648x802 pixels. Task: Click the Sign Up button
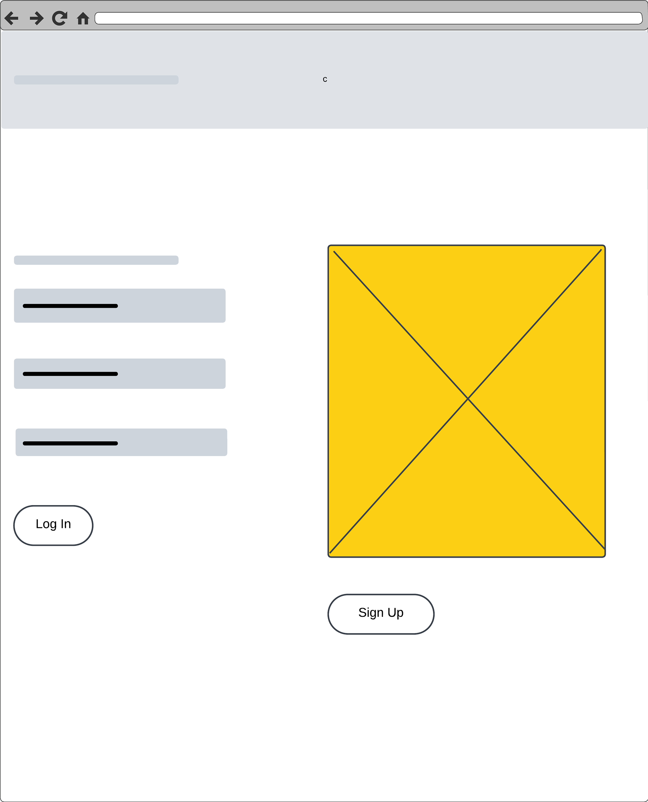(x=381, y=614)
